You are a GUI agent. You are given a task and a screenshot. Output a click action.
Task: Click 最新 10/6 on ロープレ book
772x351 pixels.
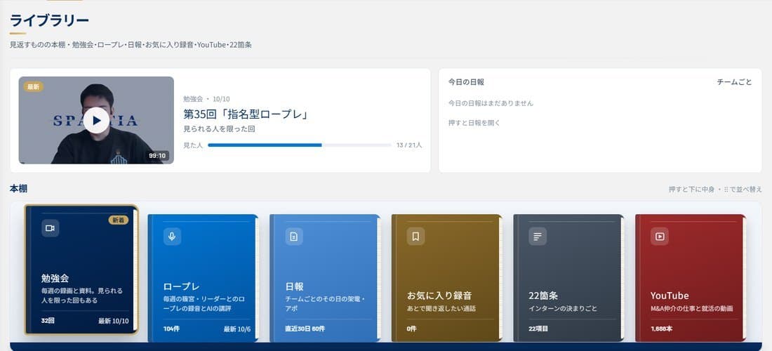coord(237,329)
